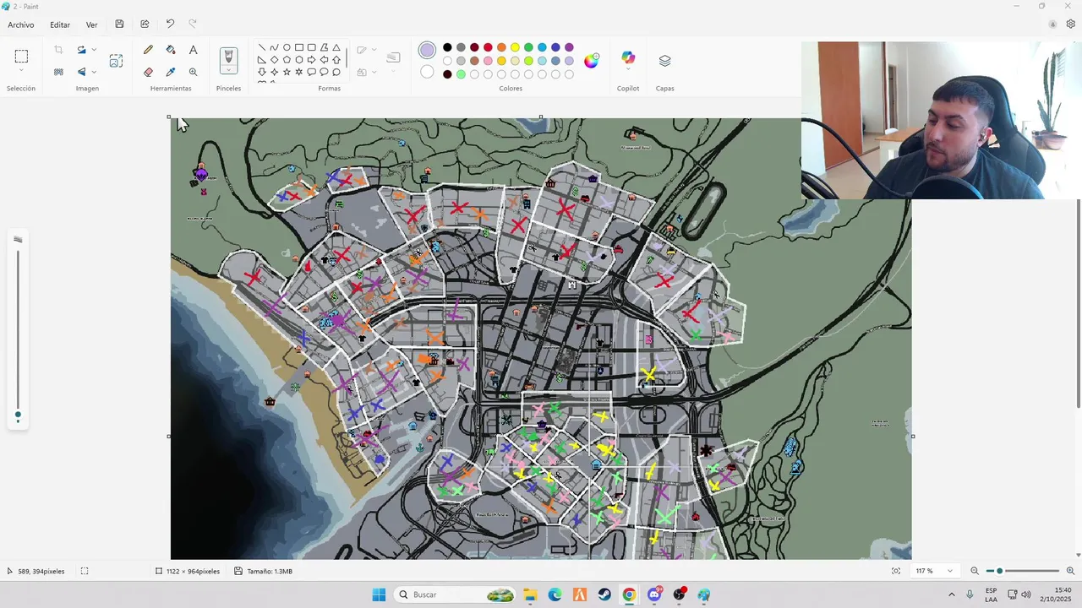Select the Text tool
The image size is (1082, 608).
click(x=193, y=50)
